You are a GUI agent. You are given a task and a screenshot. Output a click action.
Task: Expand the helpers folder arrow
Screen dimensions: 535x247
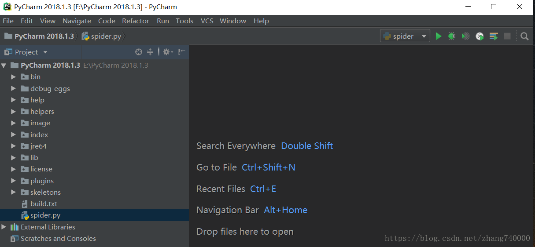pyautogui.click(x=14, y=112)
